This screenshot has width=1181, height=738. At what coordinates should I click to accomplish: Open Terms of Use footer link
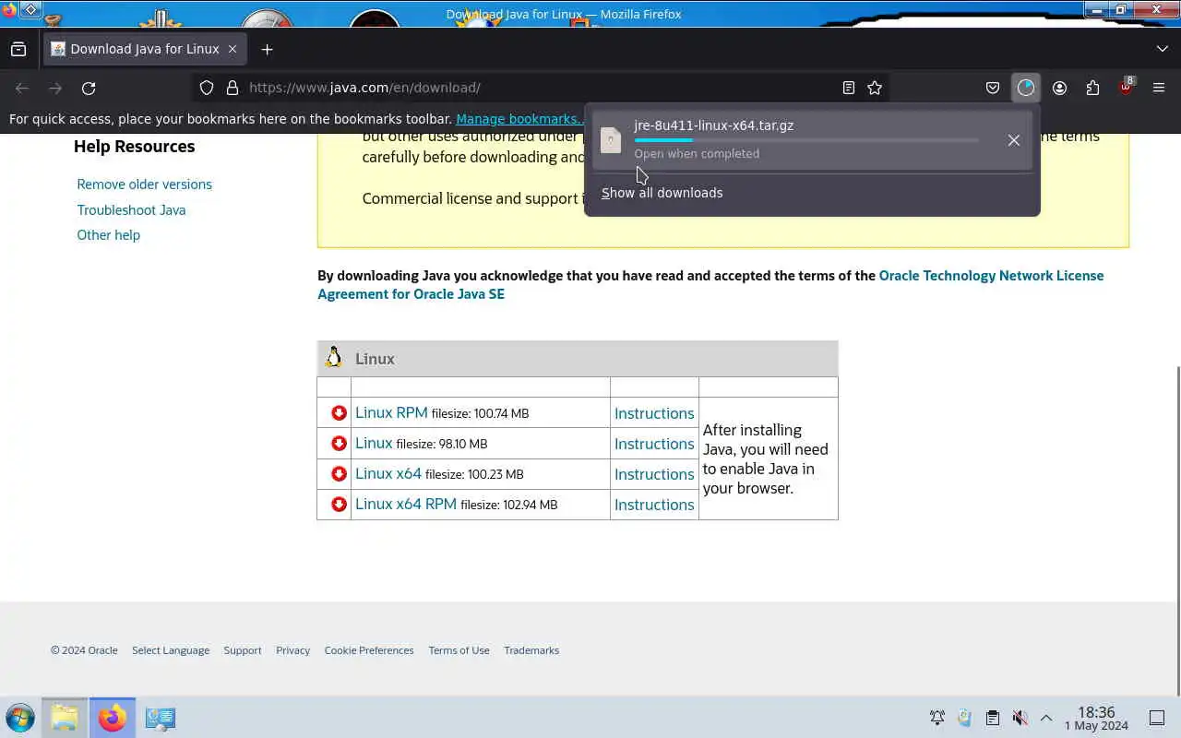click(x=459, y=650)
